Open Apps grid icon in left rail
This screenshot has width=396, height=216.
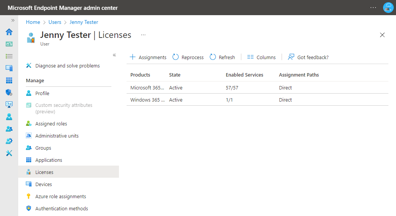[9, 80]
